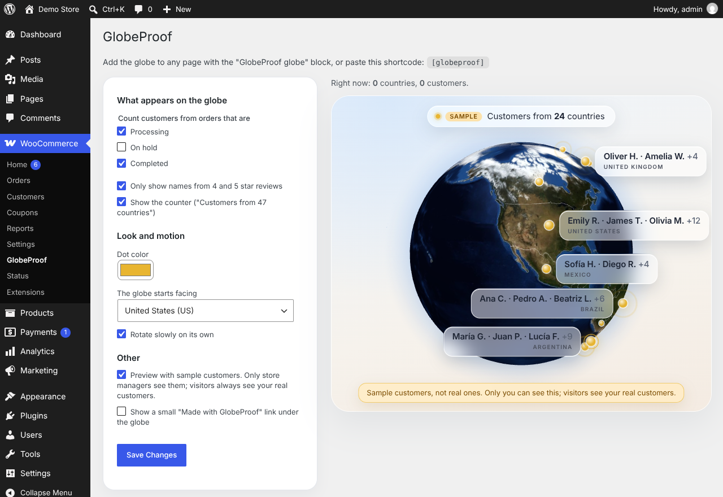Screen dimensions: 723x497
Task: Toggle the Completed checkbox
Action: point(121,163)
